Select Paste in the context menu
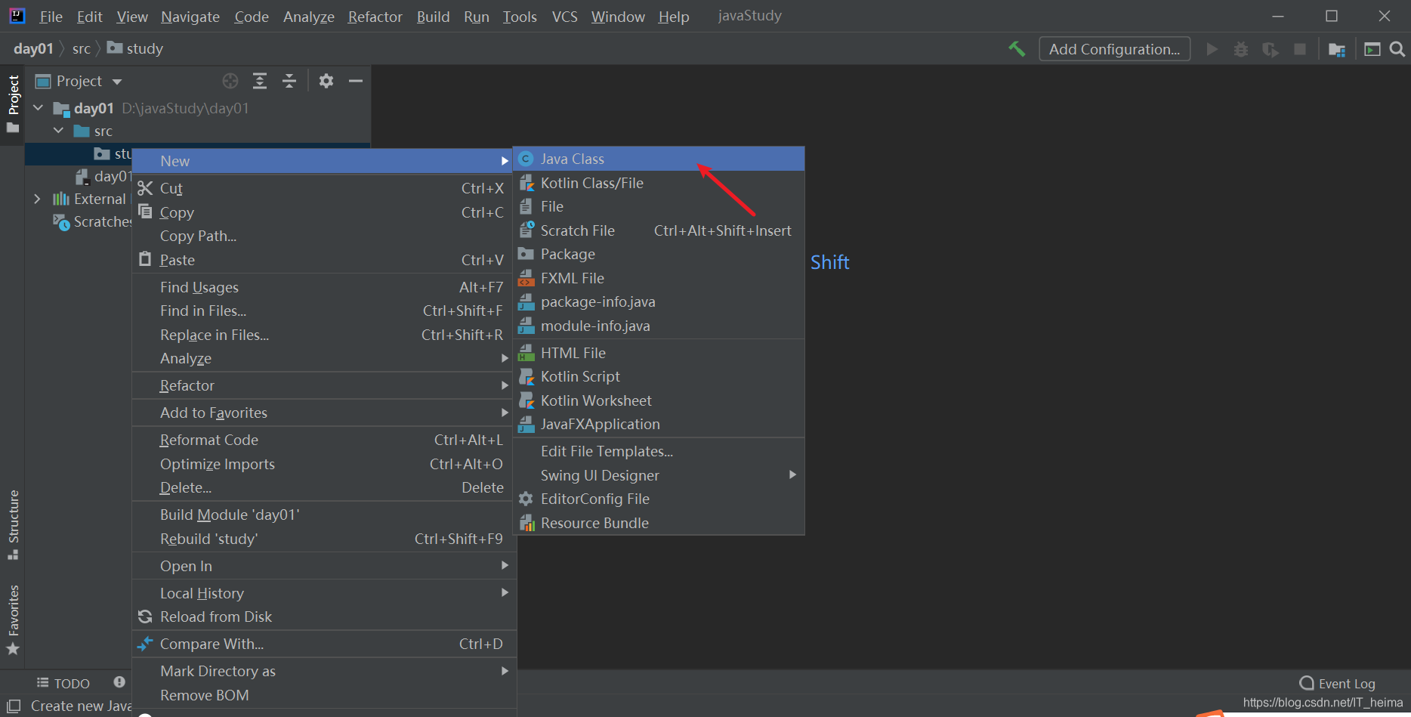Screen dimensions: 1411x717 [x=324, y=260]
